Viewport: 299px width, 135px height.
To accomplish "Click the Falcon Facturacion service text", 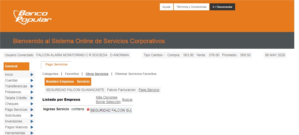I will coord(121,90).
